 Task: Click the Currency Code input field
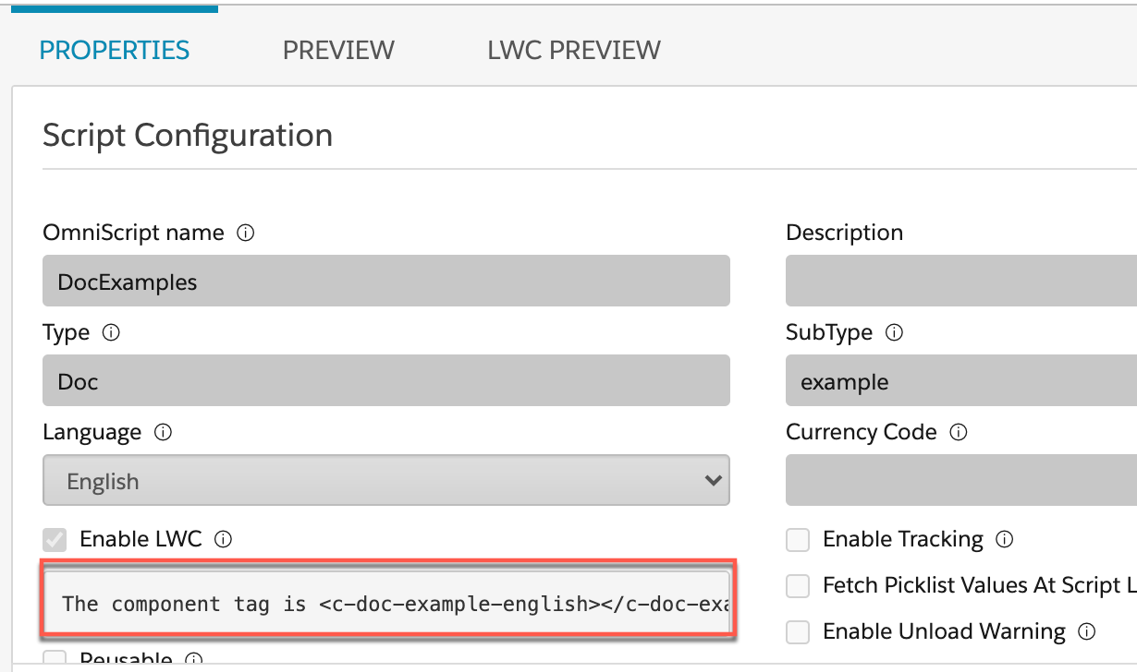[x=961, y=480]
